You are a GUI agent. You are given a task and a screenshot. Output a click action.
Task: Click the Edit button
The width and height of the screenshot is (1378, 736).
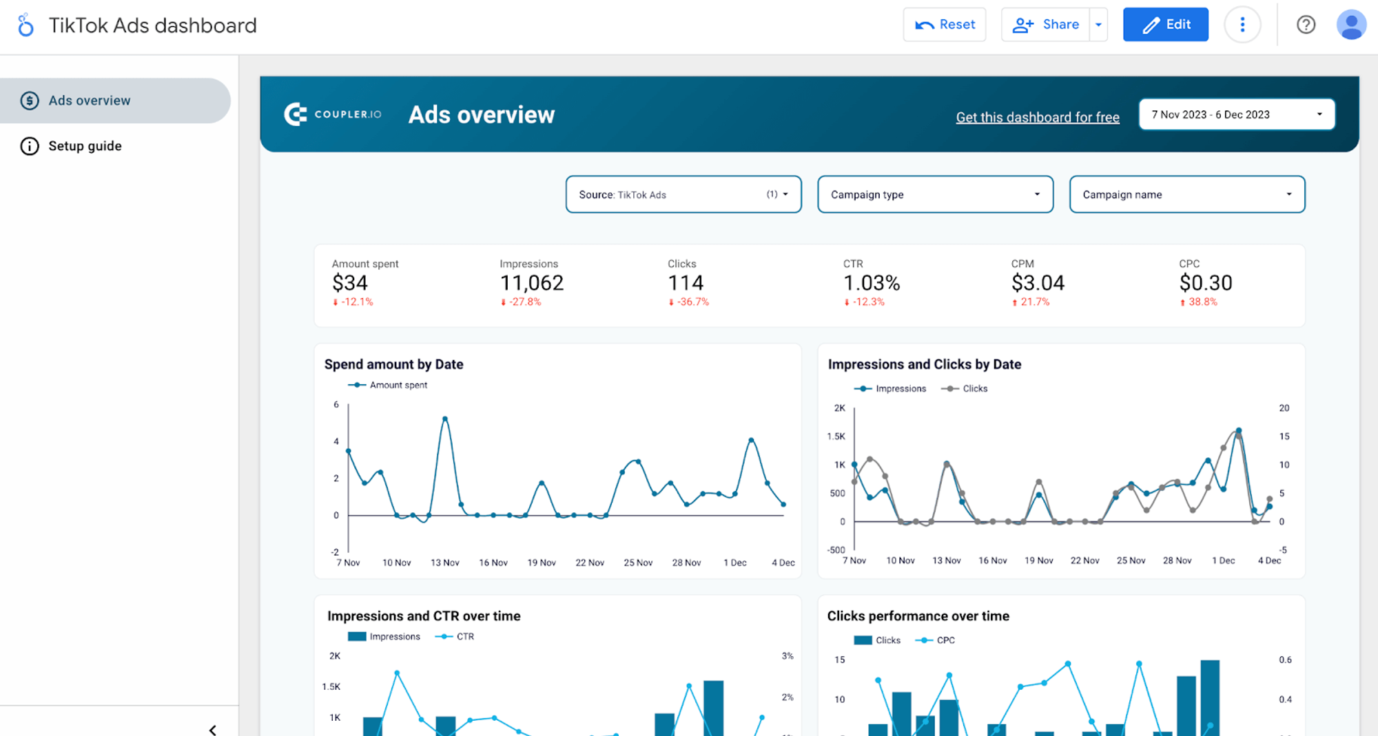1166,25
